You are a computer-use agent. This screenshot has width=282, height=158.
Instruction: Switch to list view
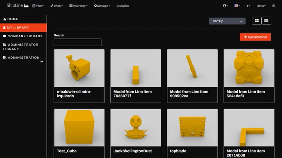tap(266, 21)
